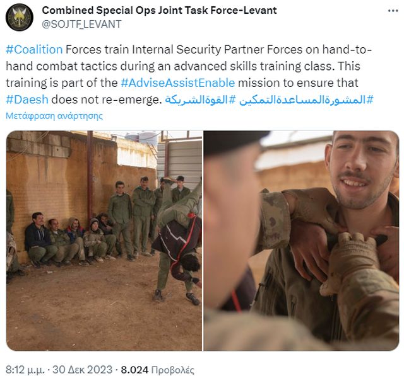404x376 pixels.
Task: Open the three-dot more options menu
Action: pos(393,11)
